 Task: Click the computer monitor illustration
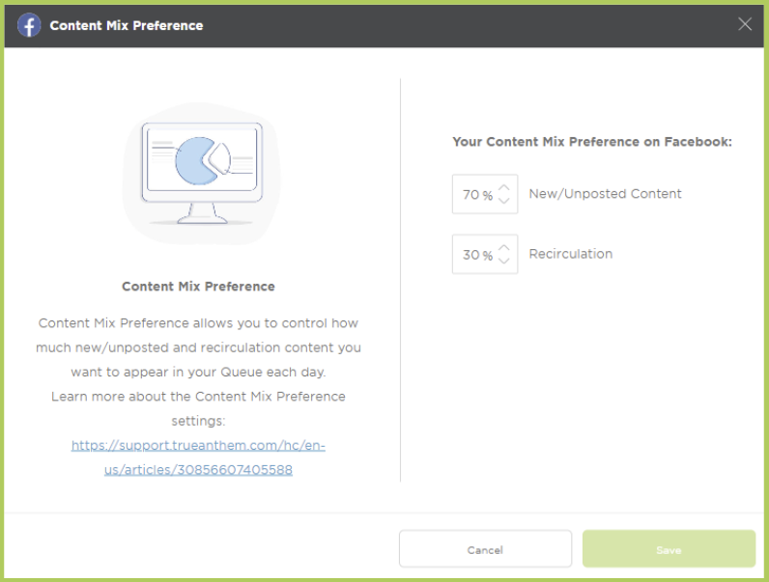(x=202, y=174)
